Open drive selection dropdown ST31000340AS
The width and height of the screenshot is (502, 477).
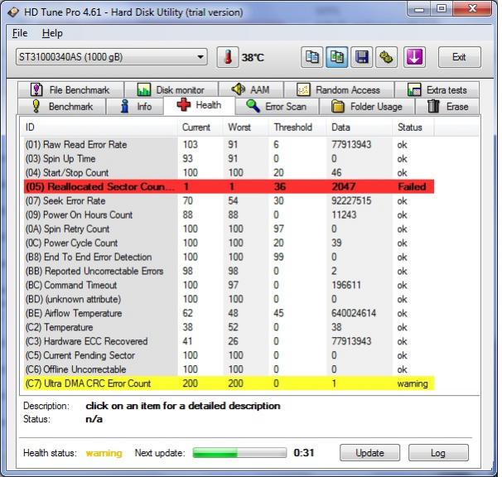[111, 57]
